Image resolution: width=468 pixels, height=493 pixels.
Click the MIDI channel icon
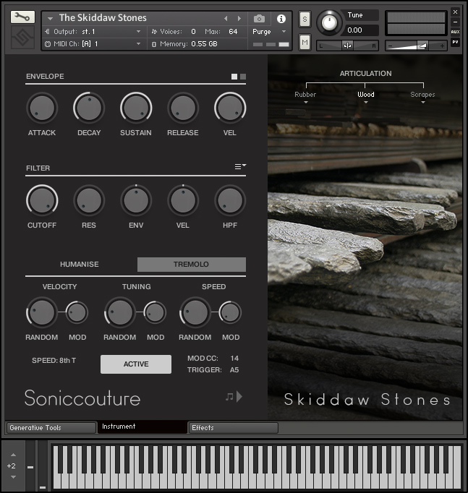click(48, 44)
